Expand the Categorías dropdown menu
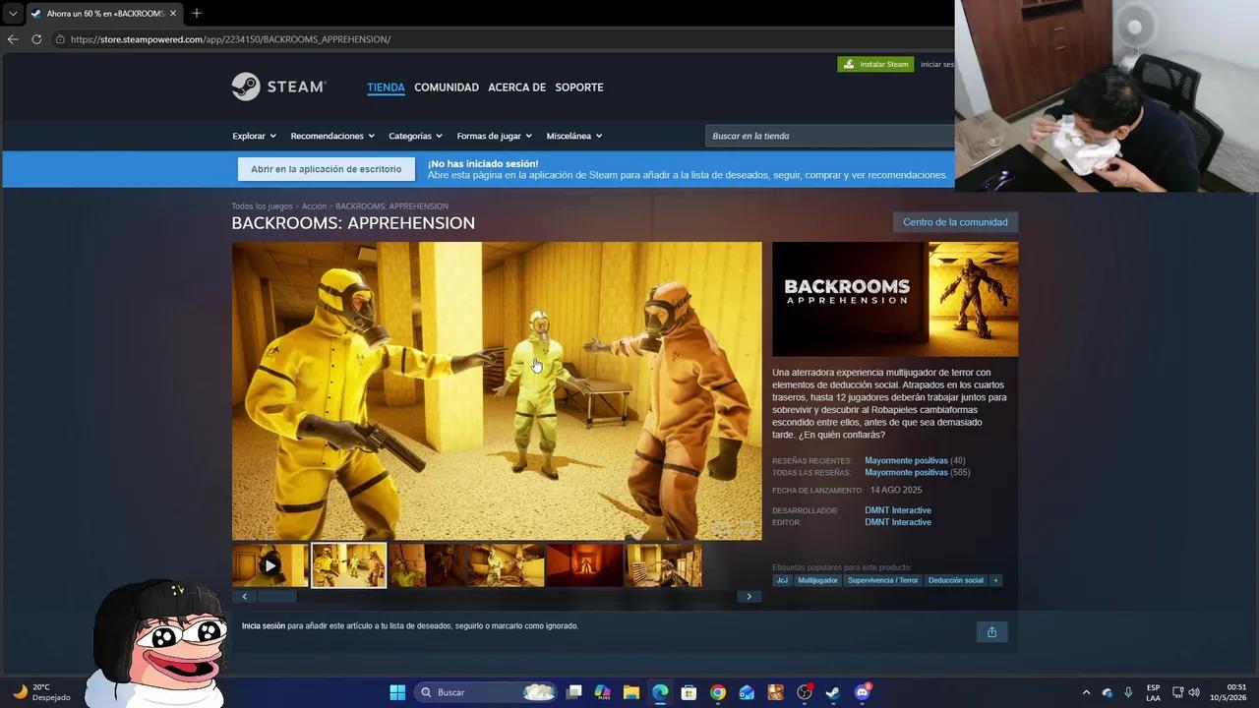The image size is (1259, 708). [x=415, y=136]
